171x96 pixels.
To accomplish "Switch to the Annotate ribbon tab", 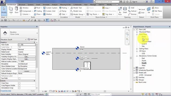I will pyautogui.click(x=46, y=5).
